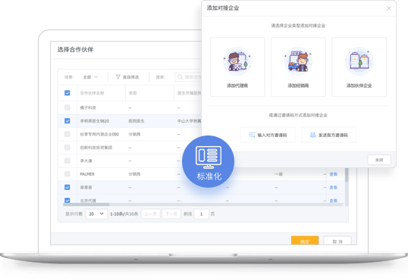Image resolution: width=408 pixels, height=280 pixels.
Task: Click the orange 确定 button
Action: tap(305, 241)
